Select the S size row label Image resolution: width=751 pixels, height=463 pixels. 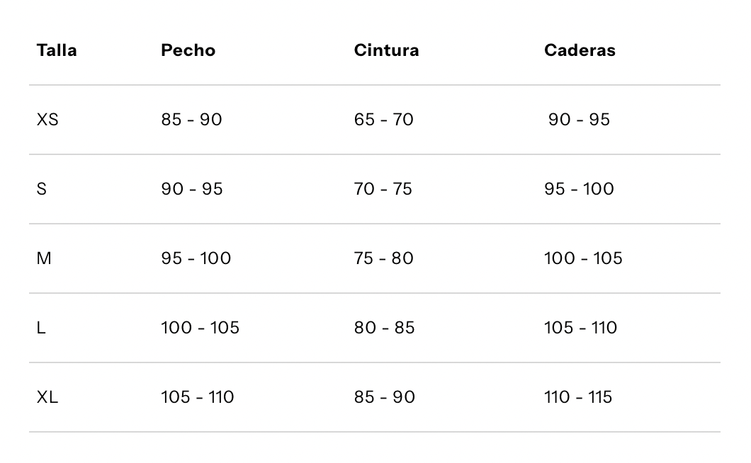tap(42, 189)
